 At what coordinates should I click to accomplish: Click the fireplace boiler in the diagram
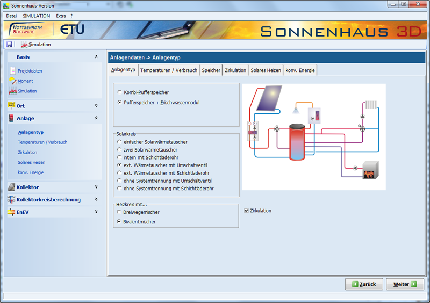coord(370,170)
